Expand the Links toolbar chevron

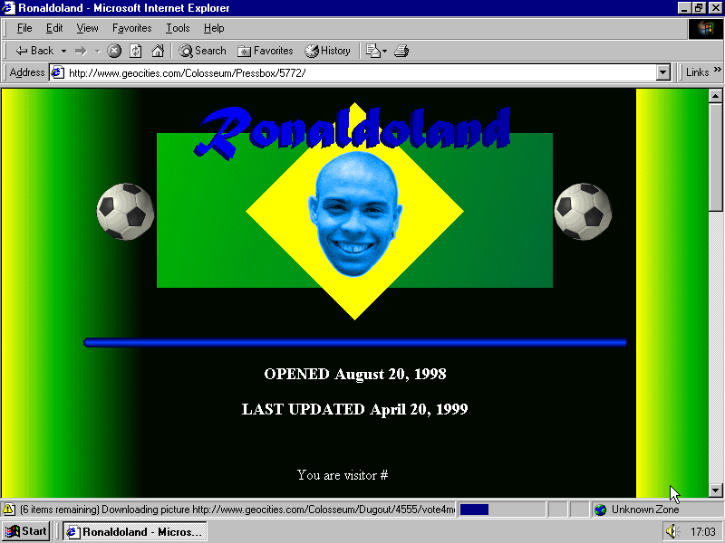click(x=717, y=72)
